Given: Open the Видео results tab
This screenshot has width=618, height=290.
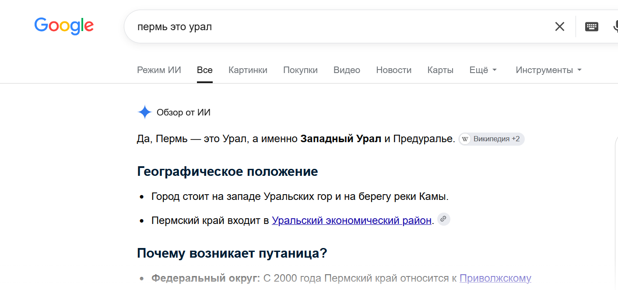Looking at the screenshot, I should pos(347,70).
